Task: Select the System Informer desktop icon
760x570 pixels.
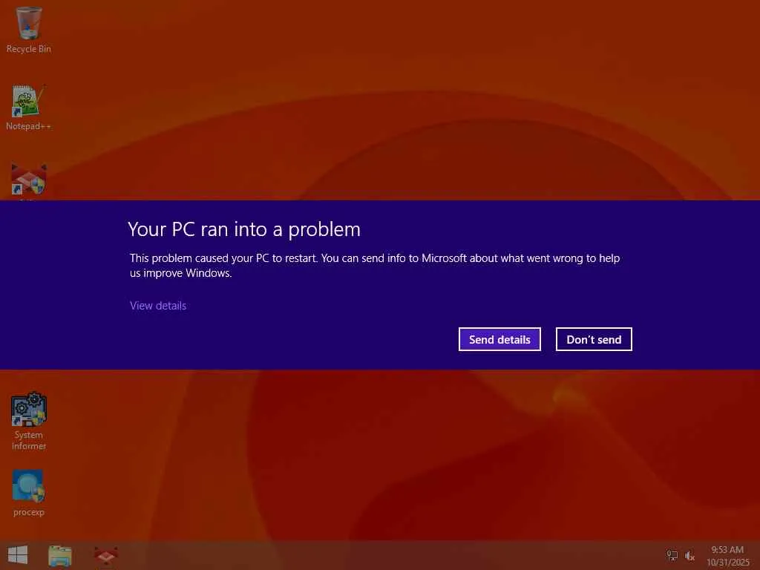Action: pos(29,422)
